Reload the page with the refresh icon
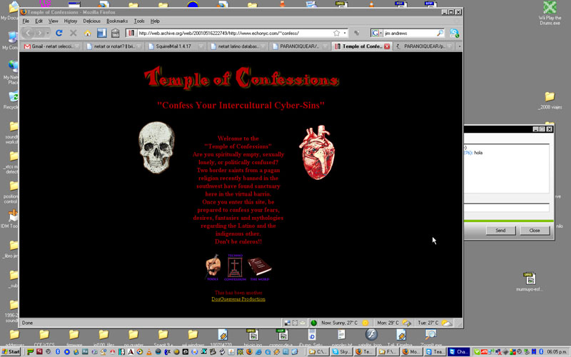The height and width of the screenshot is (357, 571). tap(59, 33)
